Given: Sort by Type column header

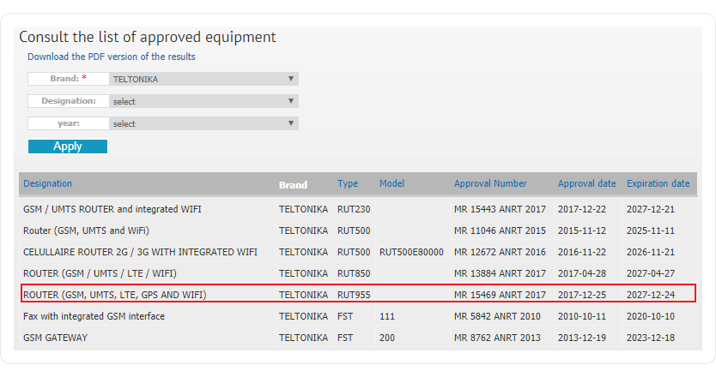Looking at the screenshot, I should 348,183.
